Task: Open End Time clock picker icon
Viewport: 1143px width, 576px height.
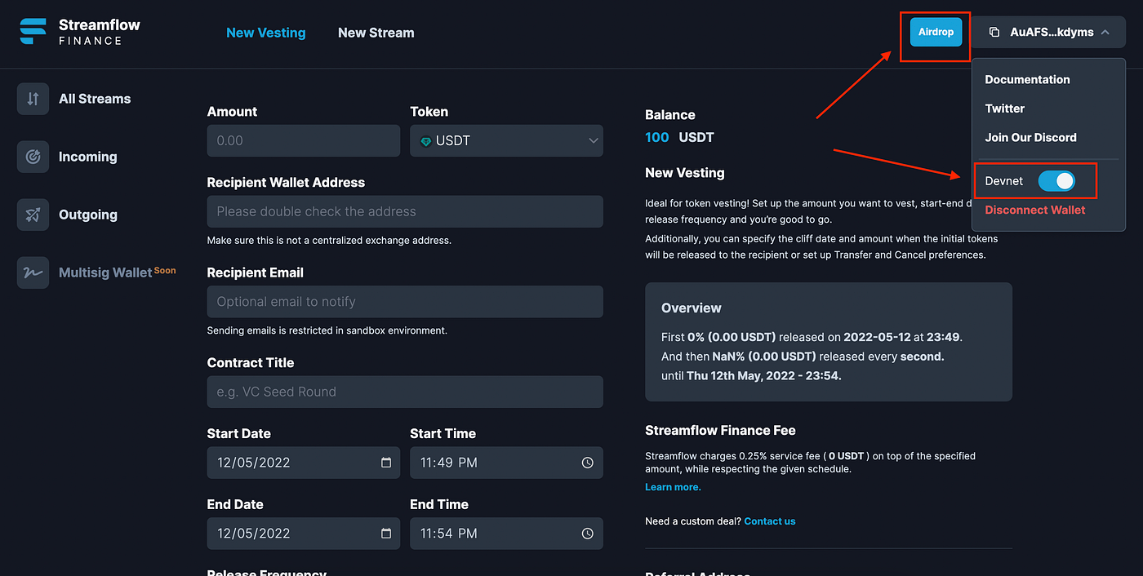Action: [x=588, y=534]
